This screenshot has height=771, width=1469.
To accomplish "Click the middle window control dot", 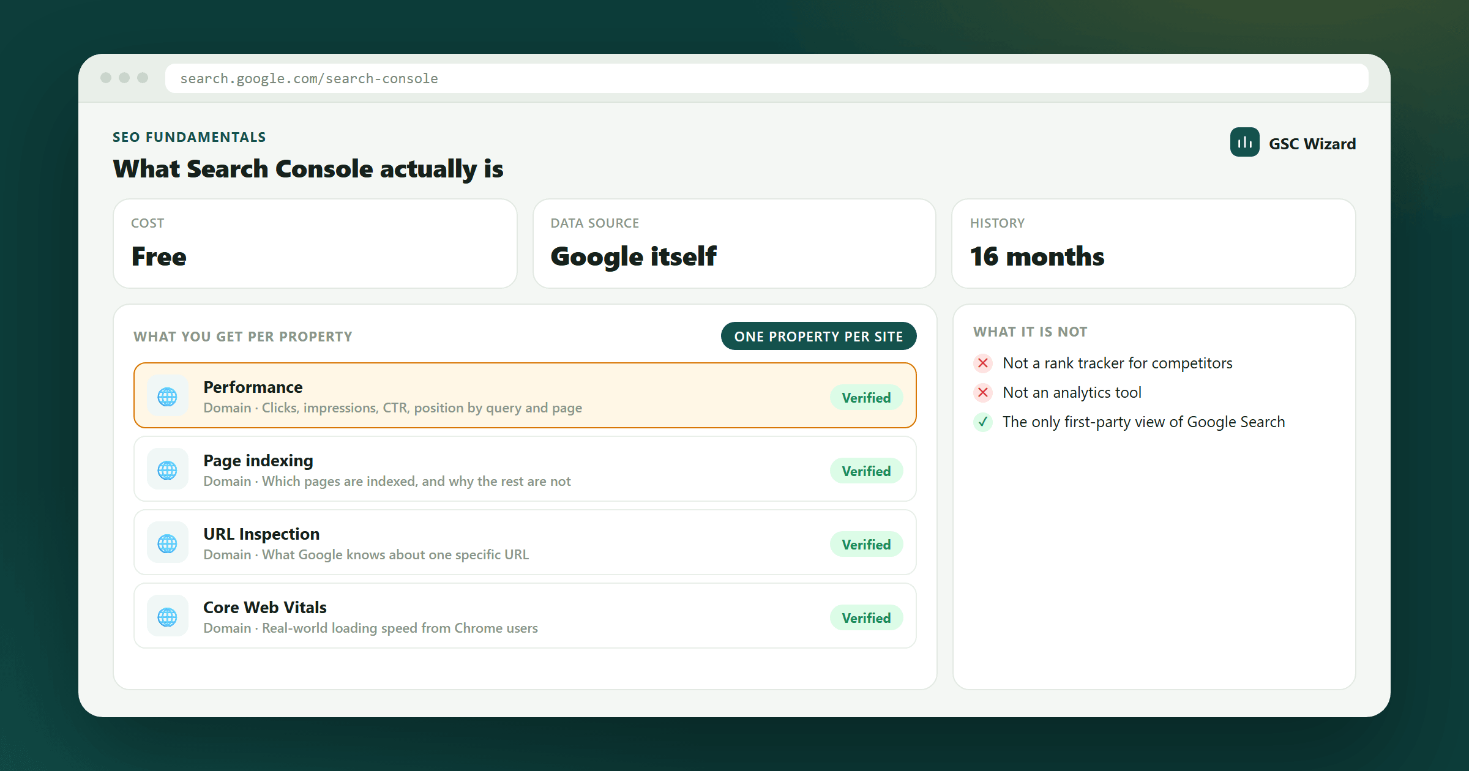I will click(124, 78).
